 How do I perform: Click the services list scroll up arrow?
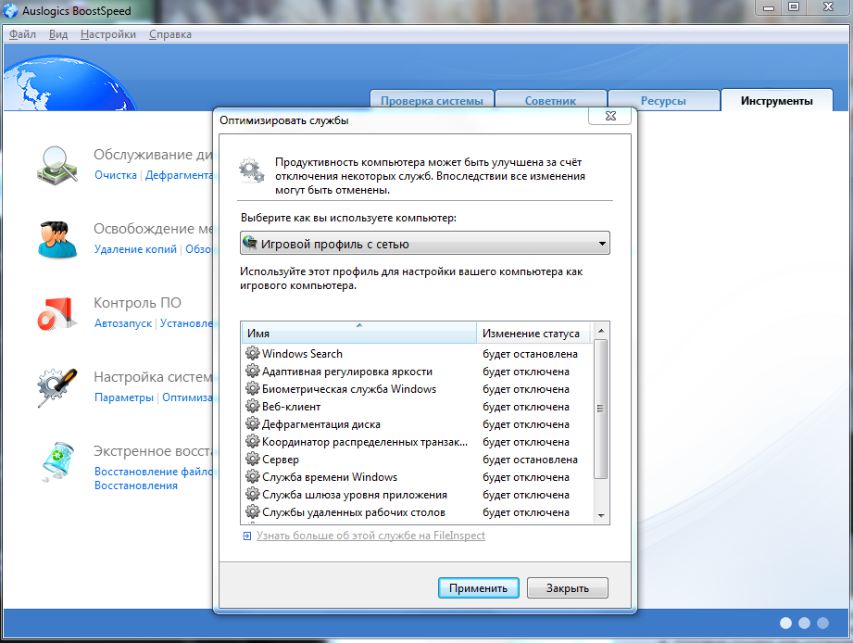(x=601, y=331)
